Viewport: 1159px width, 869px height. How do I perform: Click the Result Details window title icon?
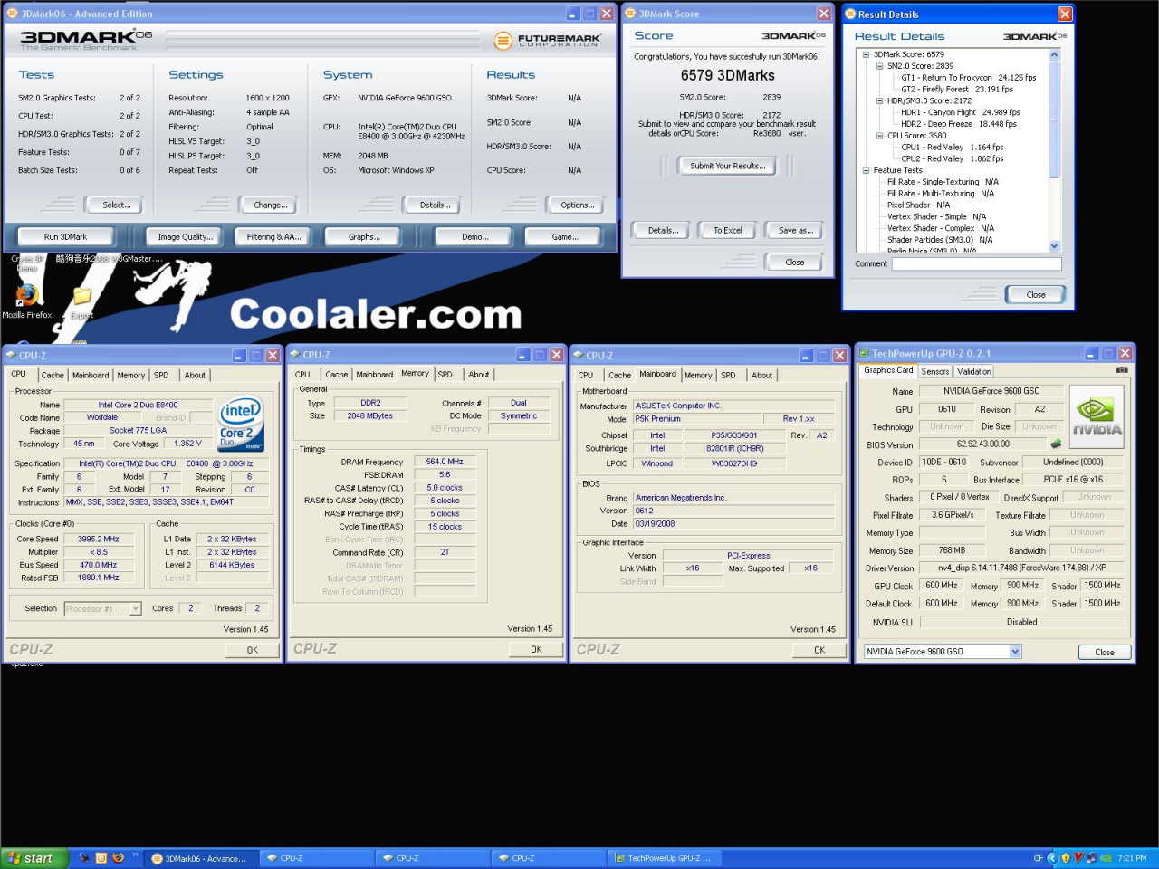(x=850, y=14)
